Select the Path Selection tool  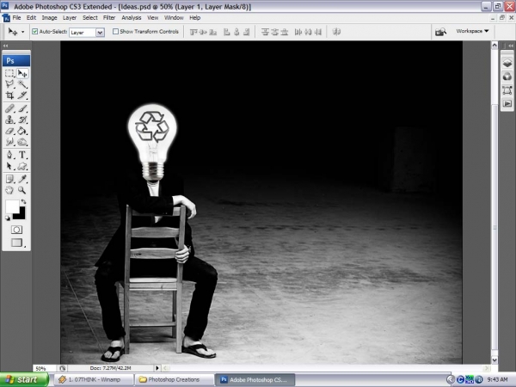pyautogui.click(x=9, y=166)
